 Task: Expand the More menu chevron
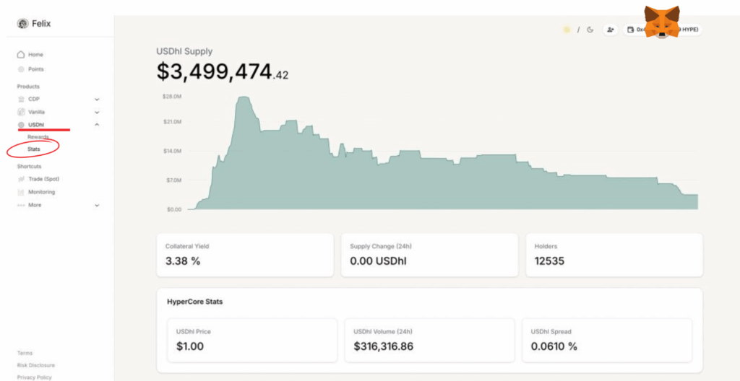tap(97, 205)
